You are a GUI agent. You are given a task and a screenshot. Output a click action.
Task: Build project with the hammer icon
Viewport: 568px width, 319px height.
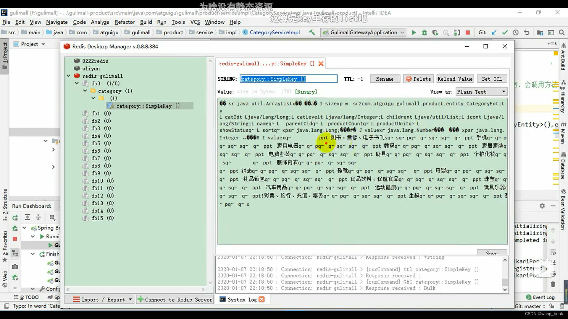tap(312, 32)
